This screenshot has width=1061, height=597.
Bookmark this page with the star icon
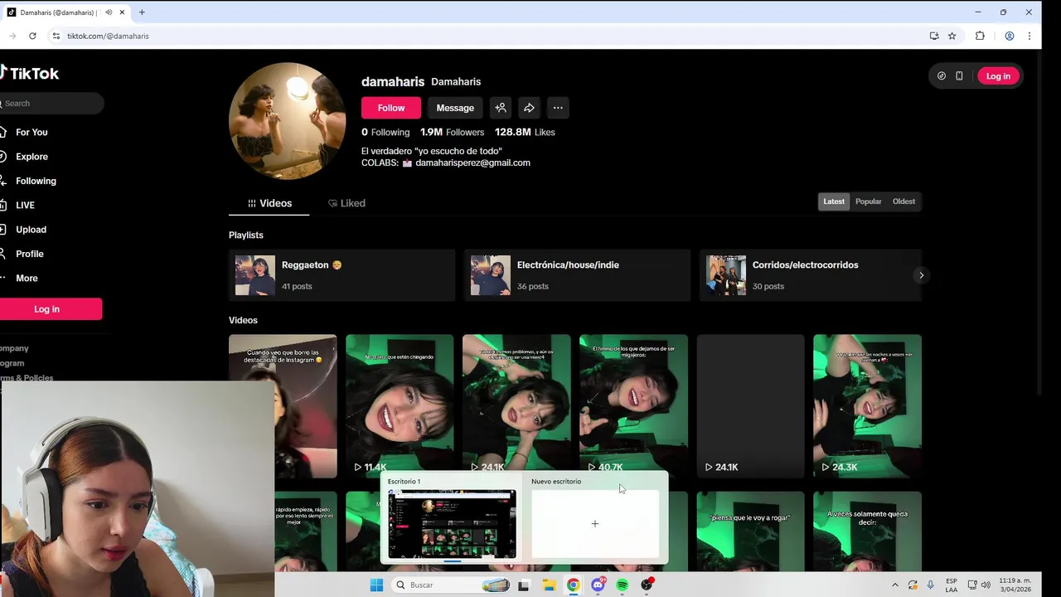[x=952, y=36]
